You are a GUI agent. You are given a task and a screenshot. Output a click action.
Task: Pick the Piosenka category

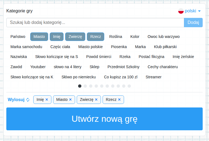[119, 47]
